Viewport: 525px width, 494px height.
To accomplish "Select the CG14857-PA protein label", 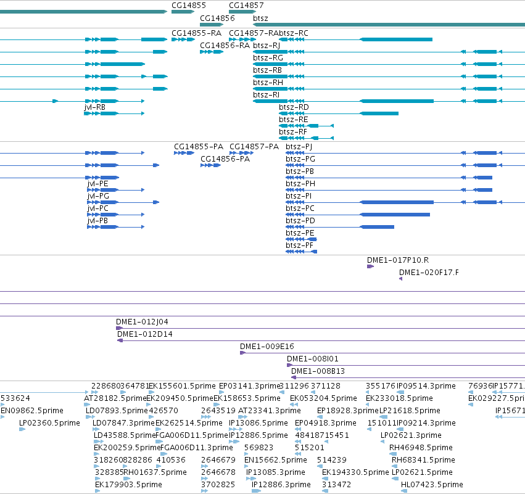I will click(254, 147).
